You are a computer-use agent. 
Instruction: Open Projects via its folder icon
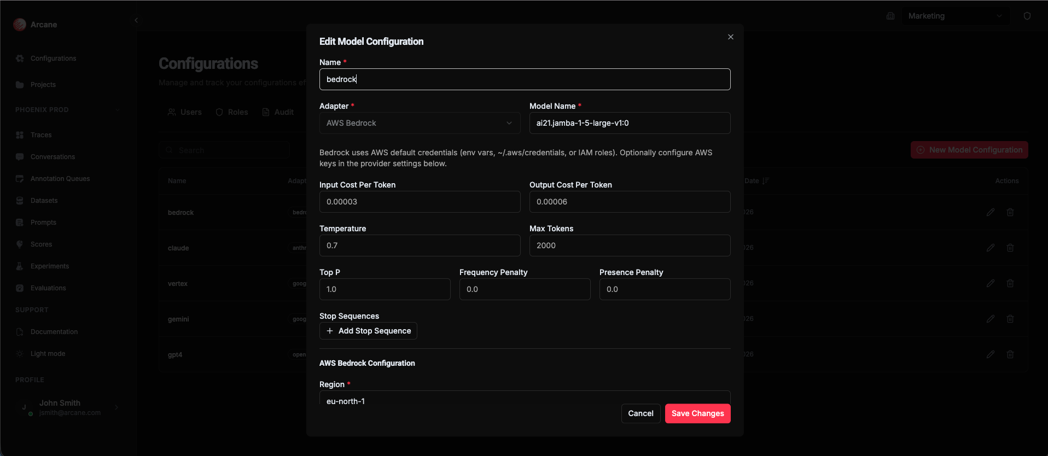(20, 85)
